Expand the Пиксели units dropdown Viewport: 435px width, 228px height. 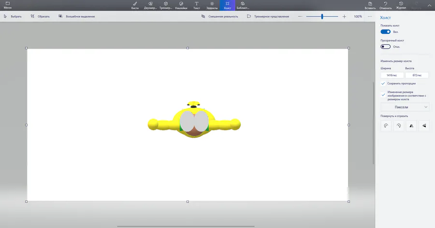[x=405, y=107]
